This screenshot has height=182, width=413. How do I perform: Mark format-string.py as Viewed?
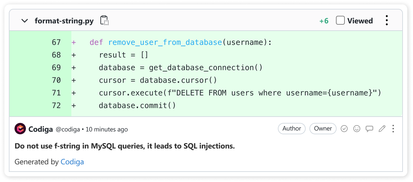click(x=340, y=21)
